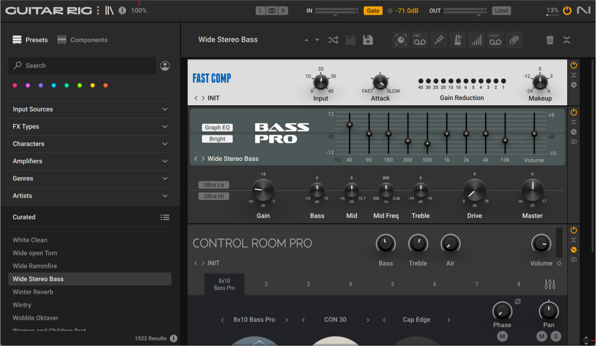
Task: Toggle the Fast Comp power button
Action: [574, 65]
